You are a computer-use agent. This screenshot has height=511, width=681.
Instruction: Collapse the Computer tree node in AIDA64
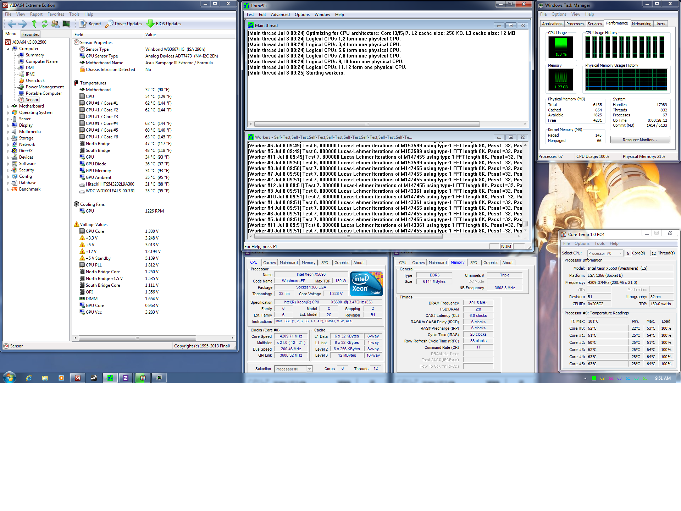tap(9, 49)
